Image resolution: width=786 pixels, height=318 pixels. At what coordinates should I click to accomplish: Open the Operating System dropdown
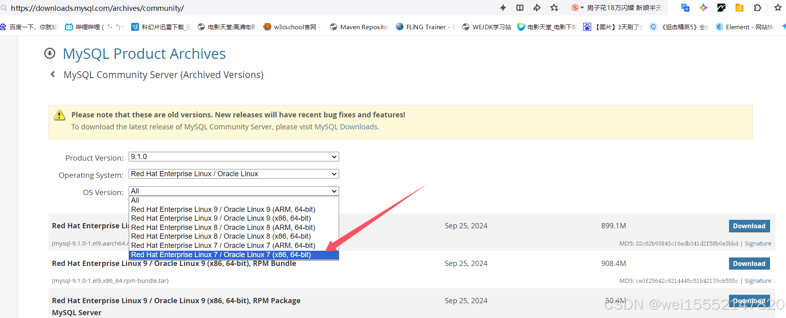234,174
